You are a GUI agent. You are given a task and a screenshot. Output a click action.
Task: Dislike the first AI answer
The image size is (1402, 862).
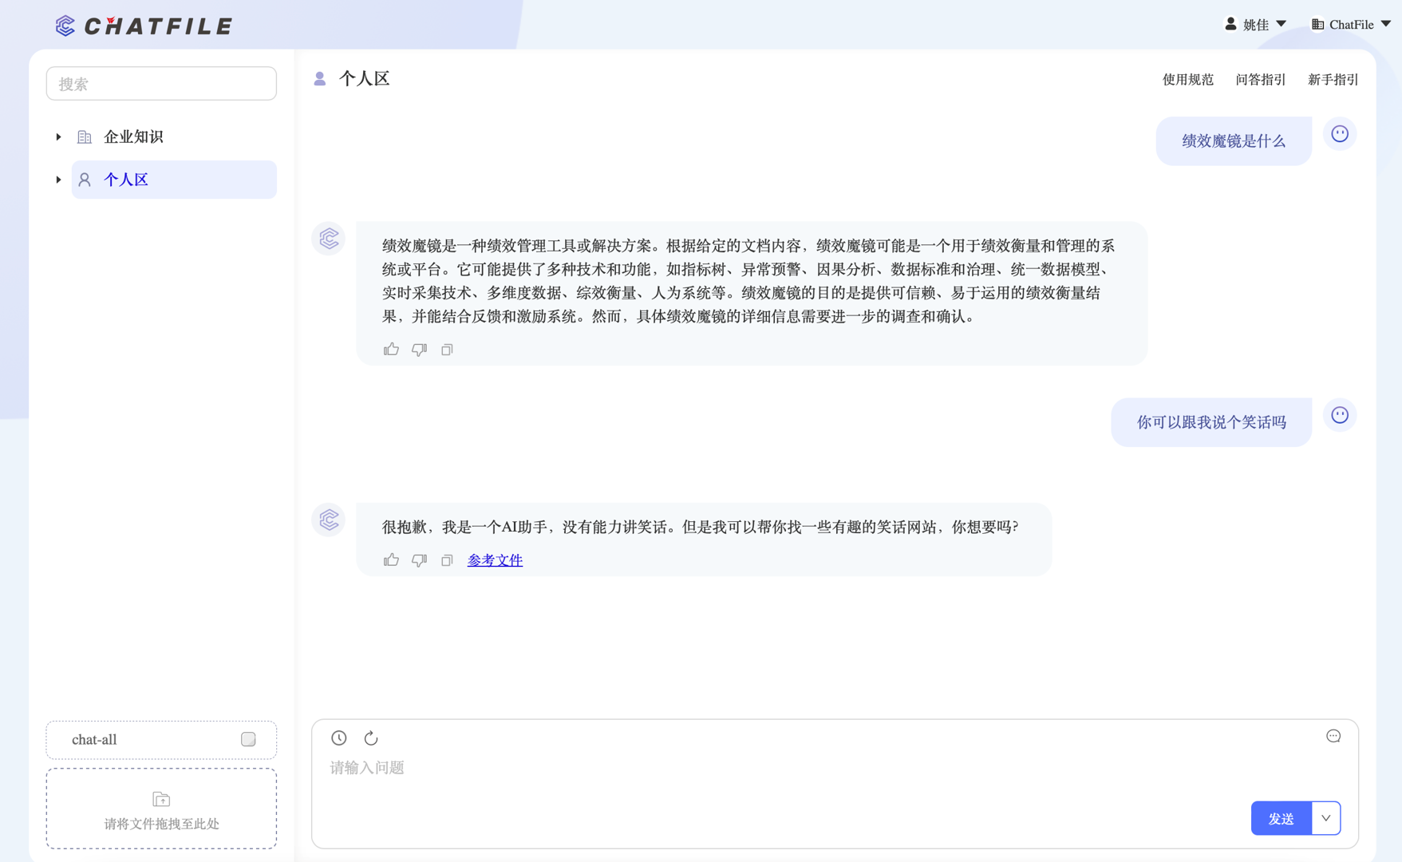419,350
